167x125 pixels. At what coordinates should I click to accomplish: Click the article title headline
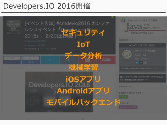(x=67, y=29)
